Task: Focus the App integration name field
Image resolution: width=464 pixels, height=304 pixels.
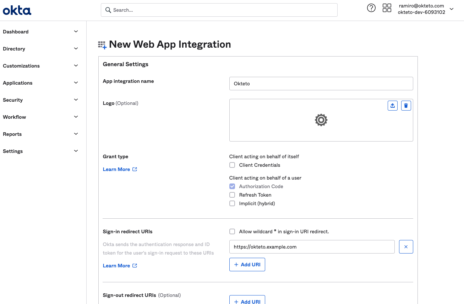Action: tap(321, 84)
